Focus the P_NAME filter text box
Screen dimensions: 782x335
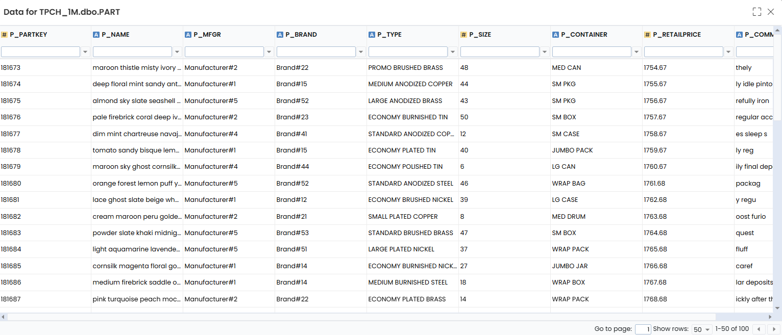(x=133, y=52)
